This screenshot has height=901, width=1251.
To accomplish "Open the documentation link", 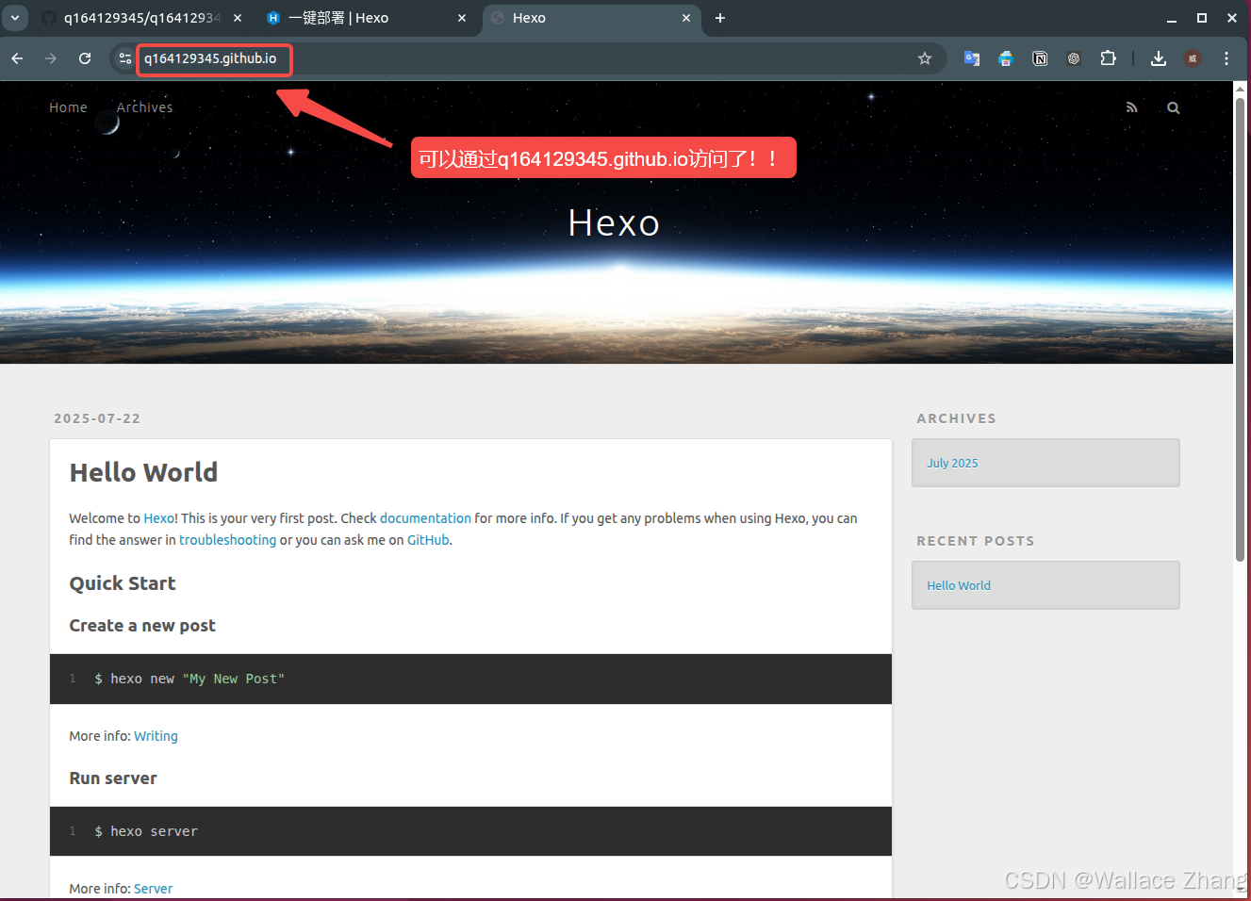I will coord(425,518).
